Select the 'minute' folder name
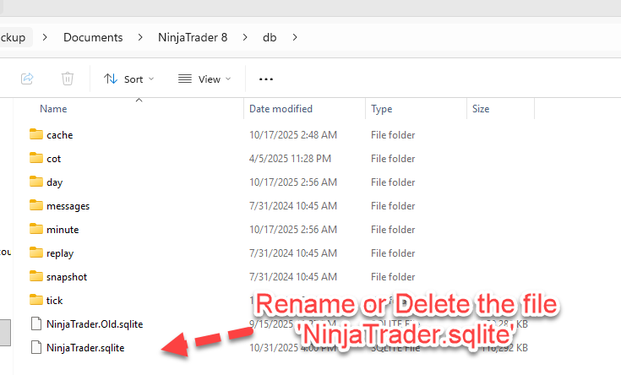621x375 pixels. (x=63, y=230)
